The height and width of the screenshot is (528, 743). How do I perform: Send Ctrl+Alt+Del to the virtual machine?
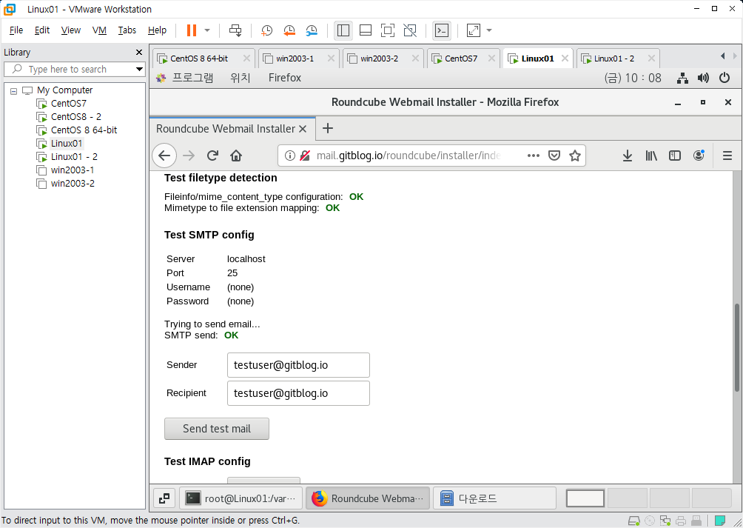(x=235, y=30)
